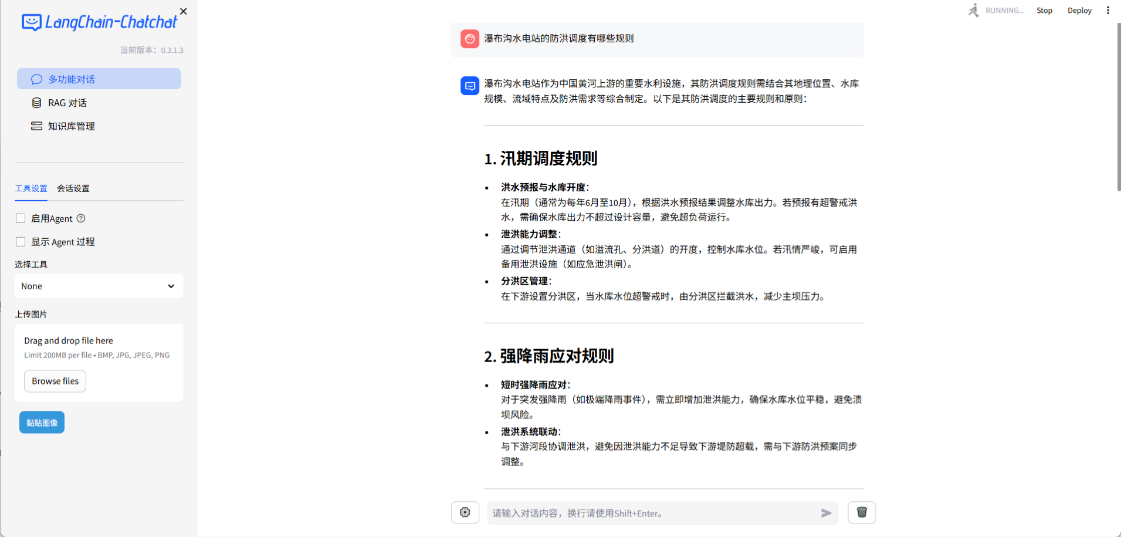Viewport: 1121px width, 537px height.
Task: Open 多功能对话 chat page
Action: tap(99, 79)
